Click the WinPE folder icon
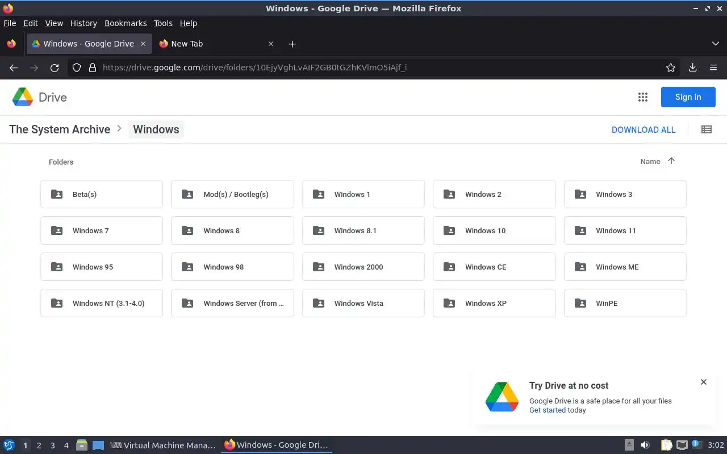 click(580, 303)
